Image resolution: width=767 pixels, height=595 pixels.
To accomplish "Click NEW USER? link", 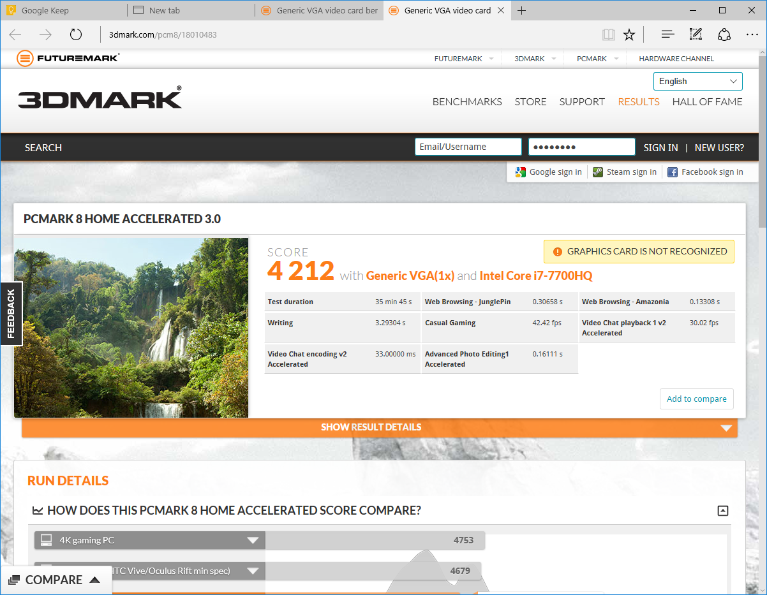I will [719, 147].
